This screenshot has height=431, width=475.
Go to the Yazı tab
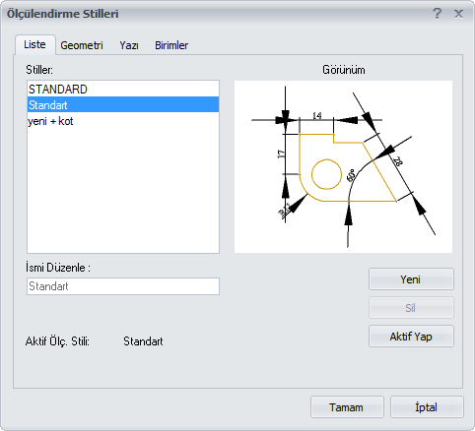(129, 45)
